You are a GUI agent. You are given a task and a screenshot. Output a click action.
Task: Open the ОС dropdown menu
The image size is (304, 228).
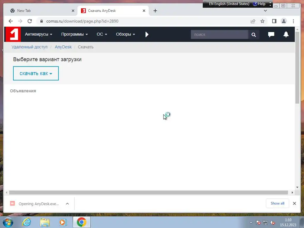click(102, 34)
